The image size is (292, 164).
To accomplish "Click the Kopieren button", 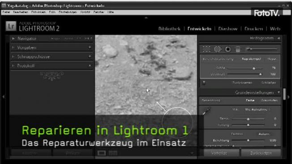I will (31, 153).
